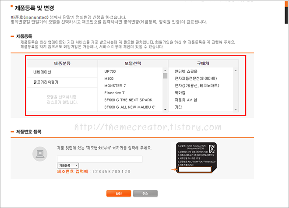
Task: Choose MONSTER 7 model
Action: 115,86
